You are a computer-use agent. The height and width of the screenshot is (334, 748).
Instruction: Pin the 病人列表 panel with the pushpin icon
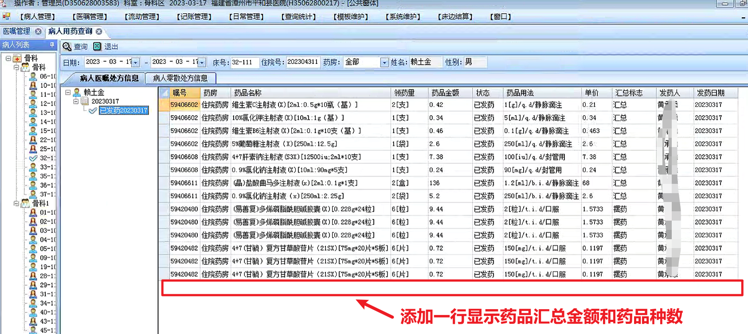(x=52, y=45)
